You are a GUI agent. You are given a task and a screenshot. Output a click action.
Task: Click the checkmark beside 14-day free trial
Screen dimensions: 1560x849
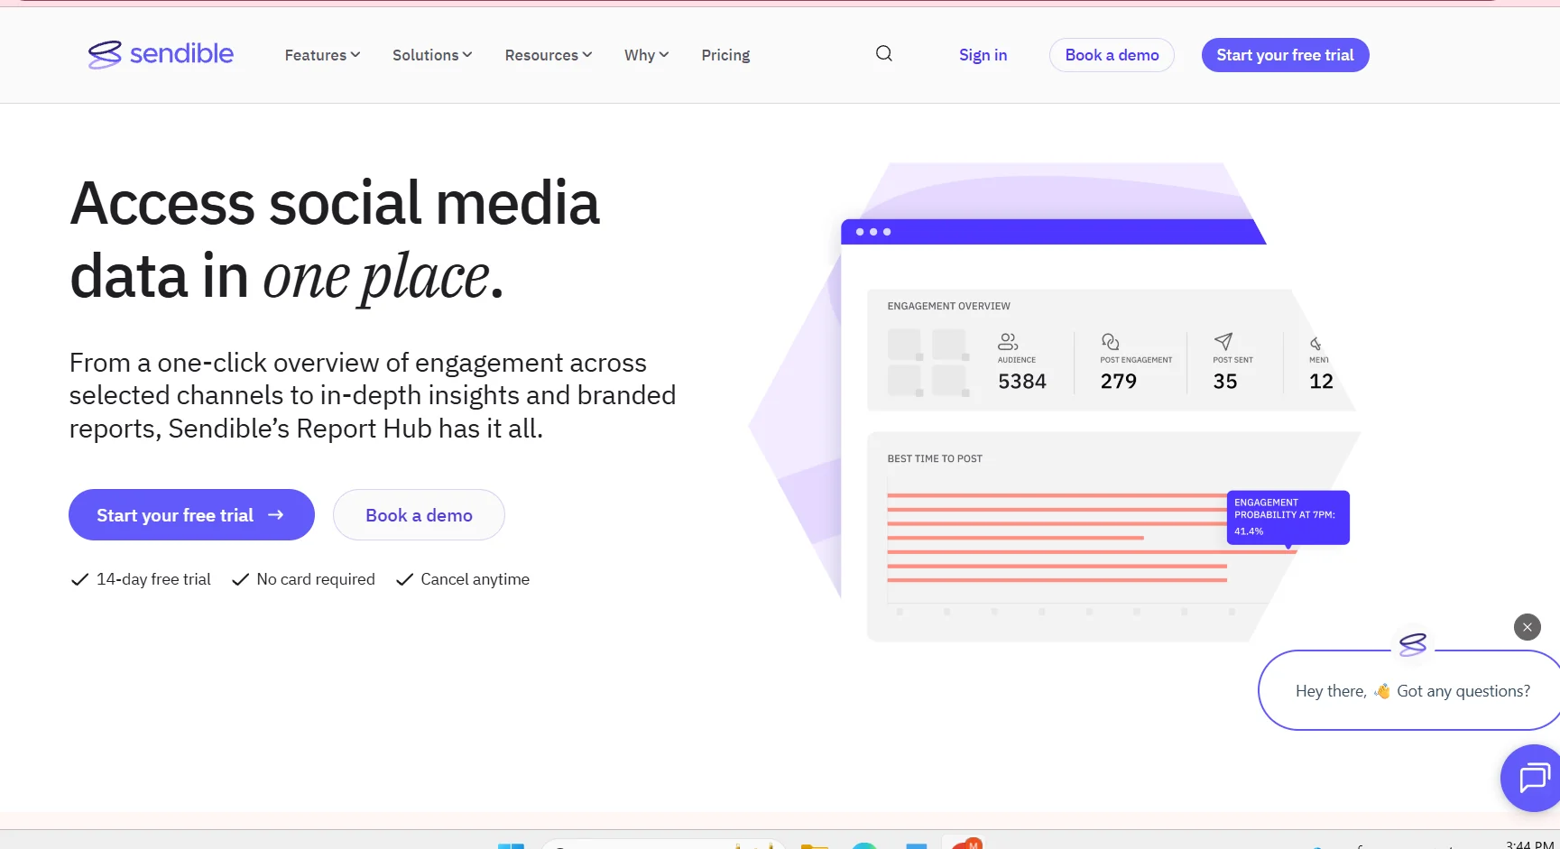79,579
